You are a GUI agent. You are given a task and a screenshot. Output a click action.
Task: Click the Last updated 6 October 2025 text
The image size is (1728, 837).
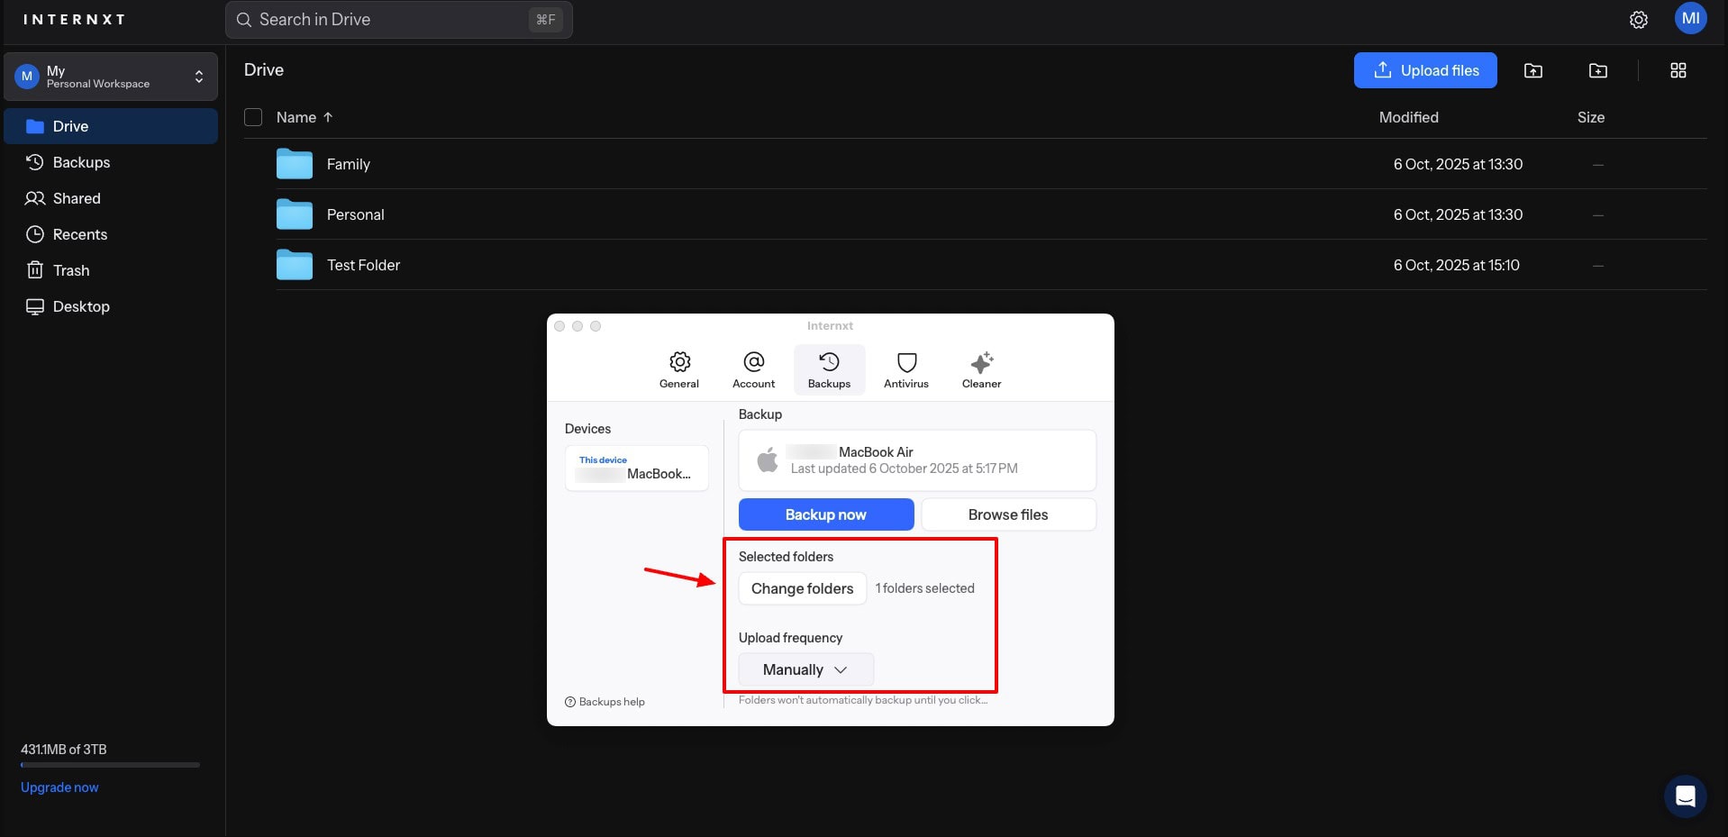click(905, 469)
